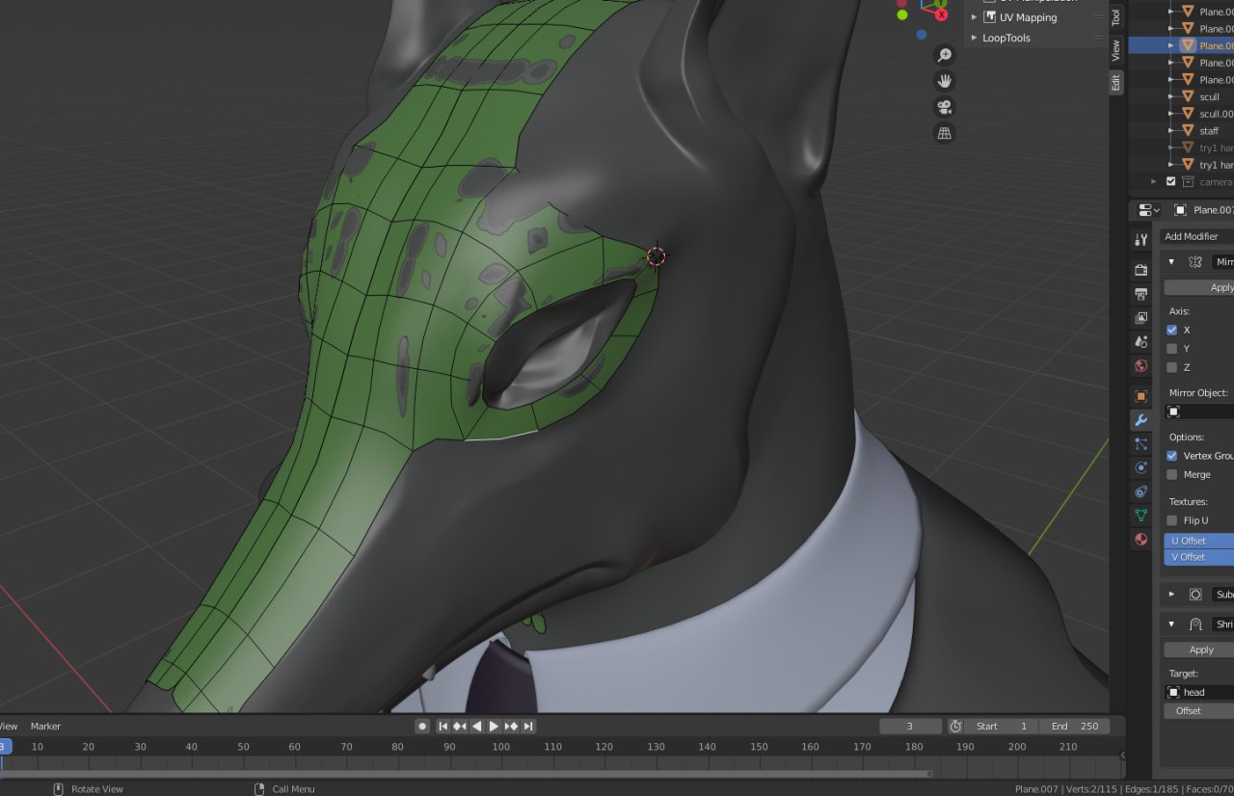Open the Modifier properties wrench icon
This screenshot has width=1234, height=796.
[1141, 420]
